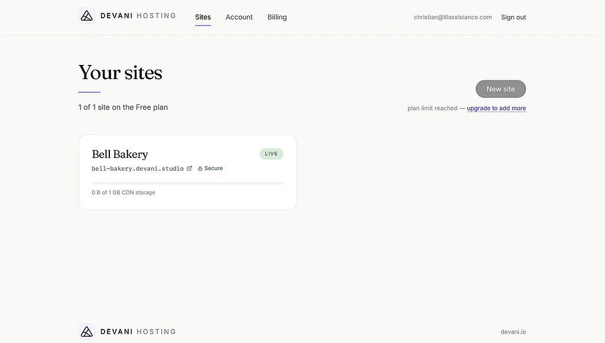
Task: Click the Devani Hosting logo icon in header
Action: pos(86,16)
